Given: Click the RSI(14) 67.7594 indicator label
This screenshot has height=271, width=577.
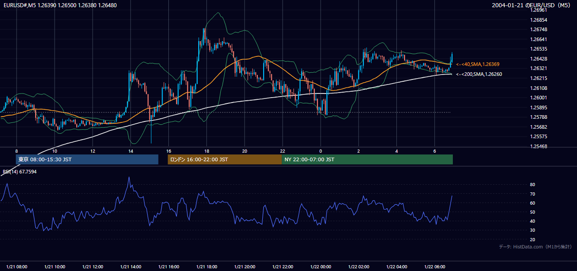Looking at the screenshot, I should coord(20,172).
